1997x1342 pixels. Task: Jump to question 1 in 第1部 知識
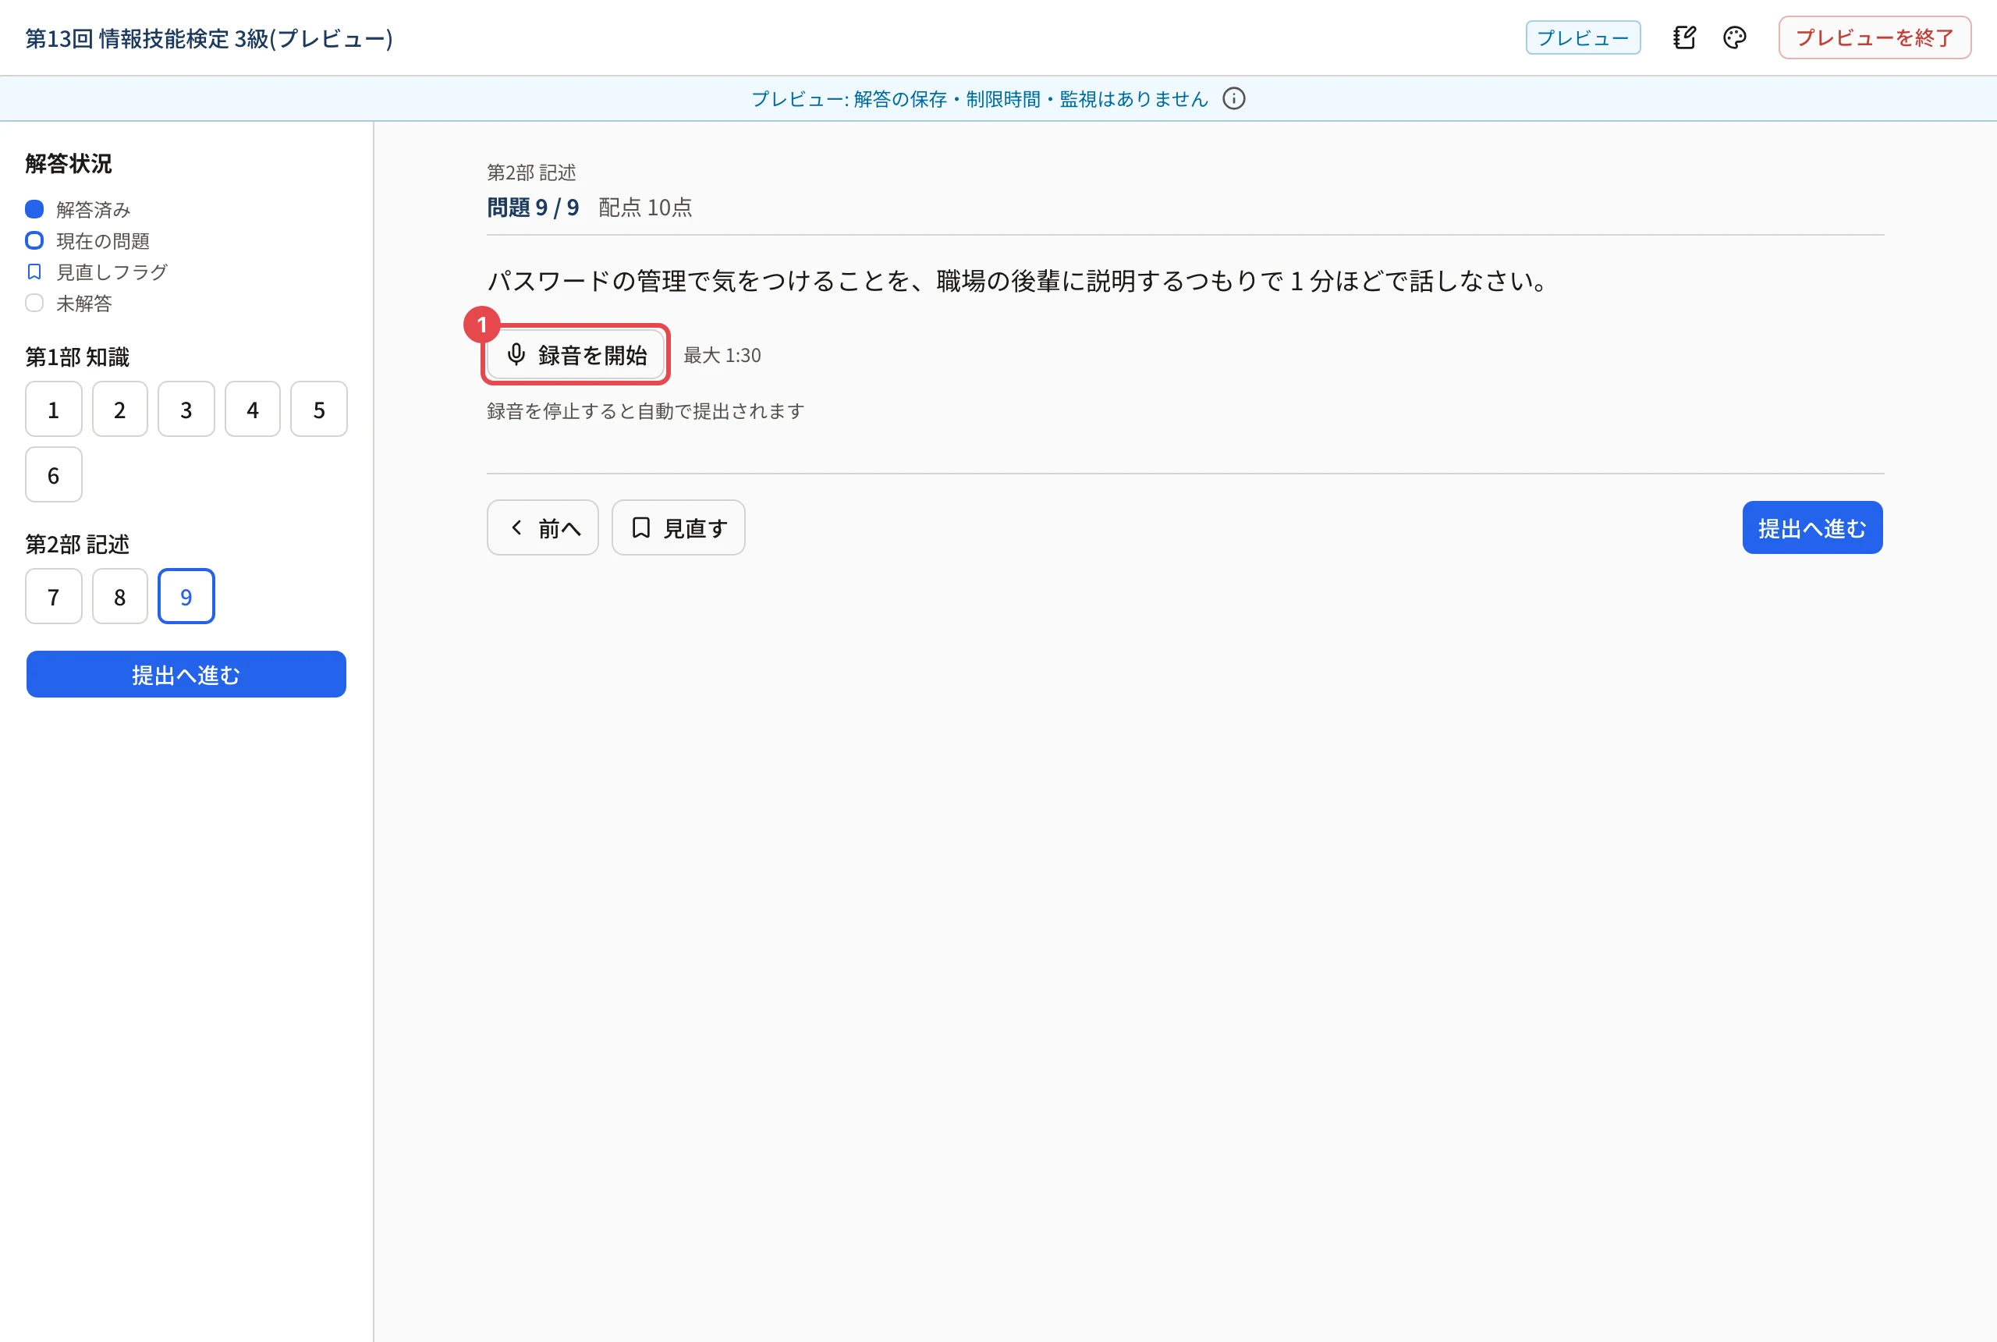click(54, 410)
